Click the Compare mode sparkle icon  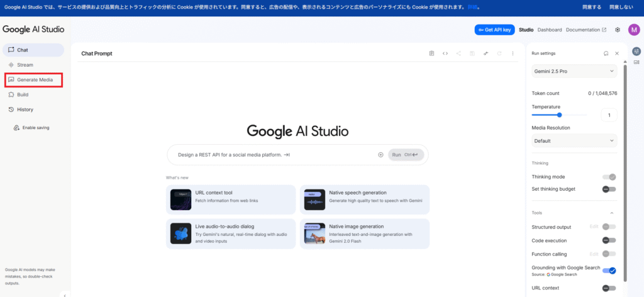pyautogui.click(x=486, y=53)
